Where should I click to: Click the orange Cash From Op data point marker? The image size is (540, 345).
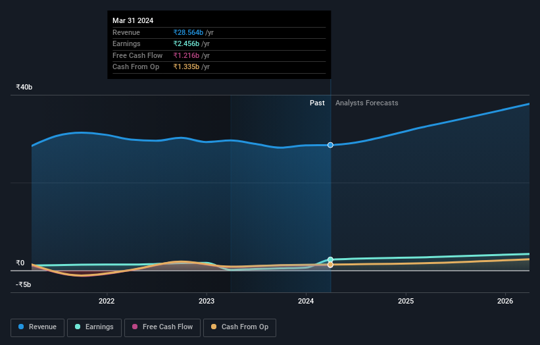click(x=330, y=265)
